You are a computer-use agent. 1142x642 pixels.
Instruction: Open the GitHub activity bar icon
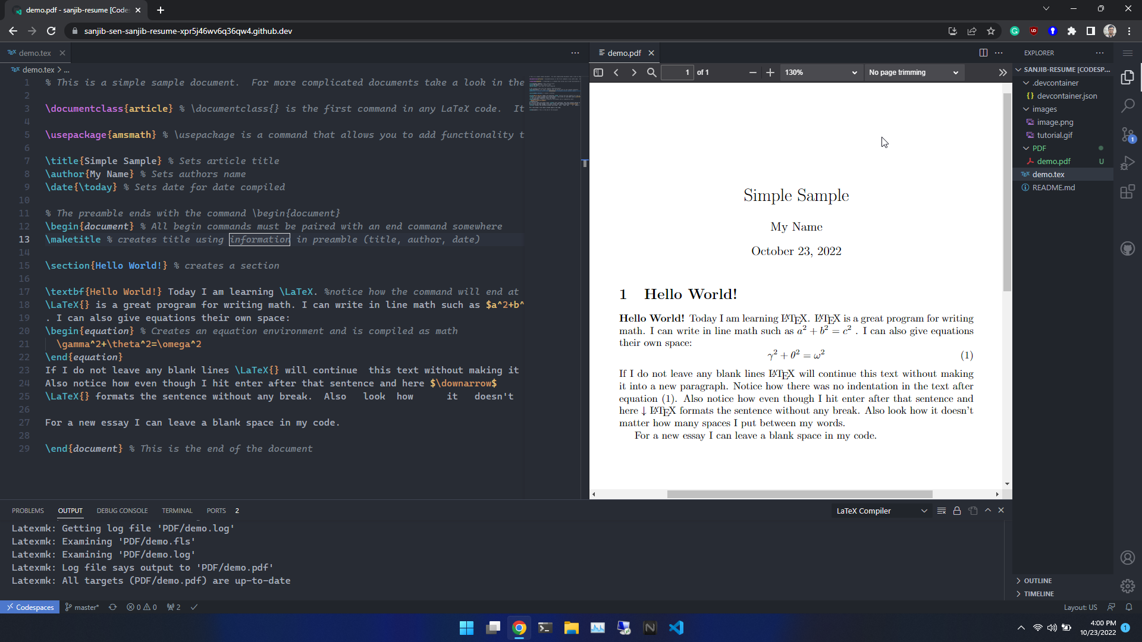1127,248
